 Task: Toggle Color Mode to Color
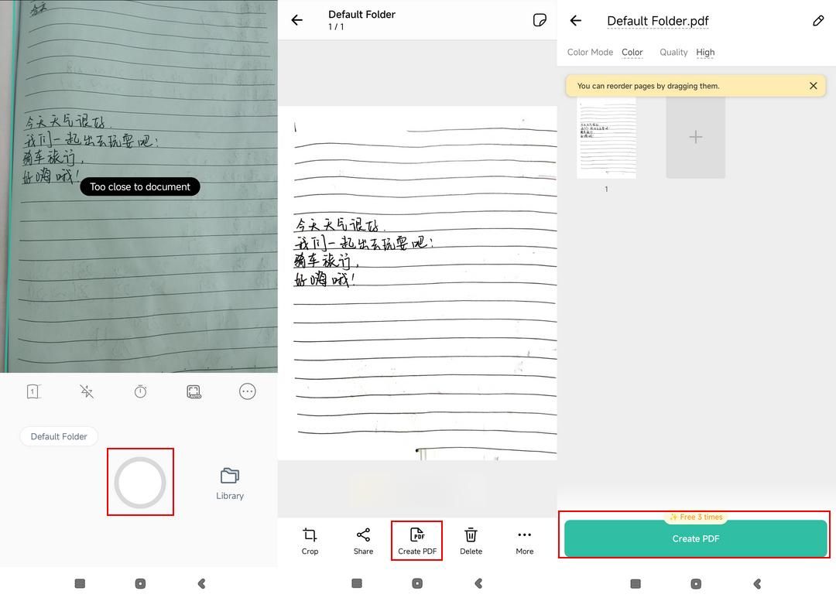click(x=632, y=52)
